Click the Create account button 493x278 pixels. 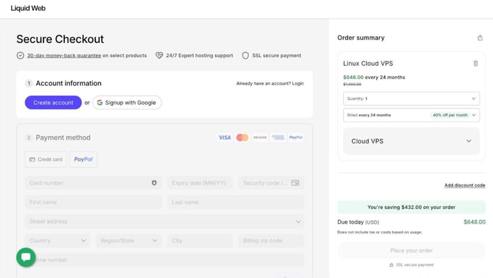pos(53,102)
